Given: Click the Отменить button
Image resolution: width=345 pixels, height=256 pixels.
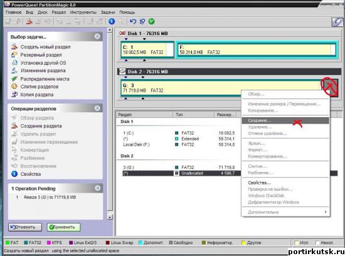Looking at the screenshot, I should pyautogui.click(x=25, y=227).
